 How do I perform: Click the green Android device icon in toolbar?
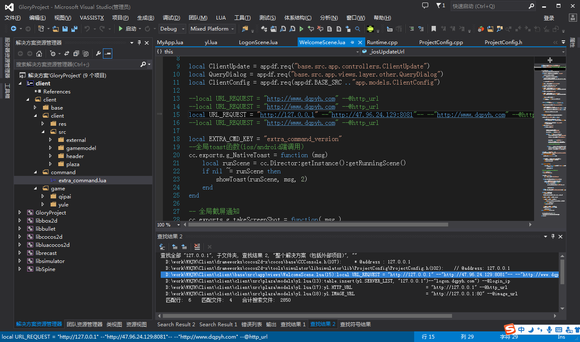point(370,29)
